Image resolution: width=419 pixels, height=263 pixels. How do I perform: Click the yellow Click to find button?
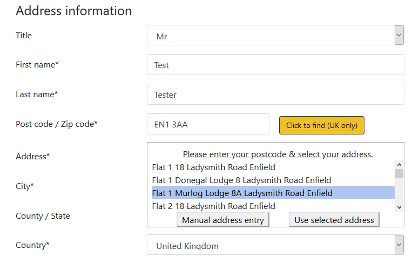point(321,125)
